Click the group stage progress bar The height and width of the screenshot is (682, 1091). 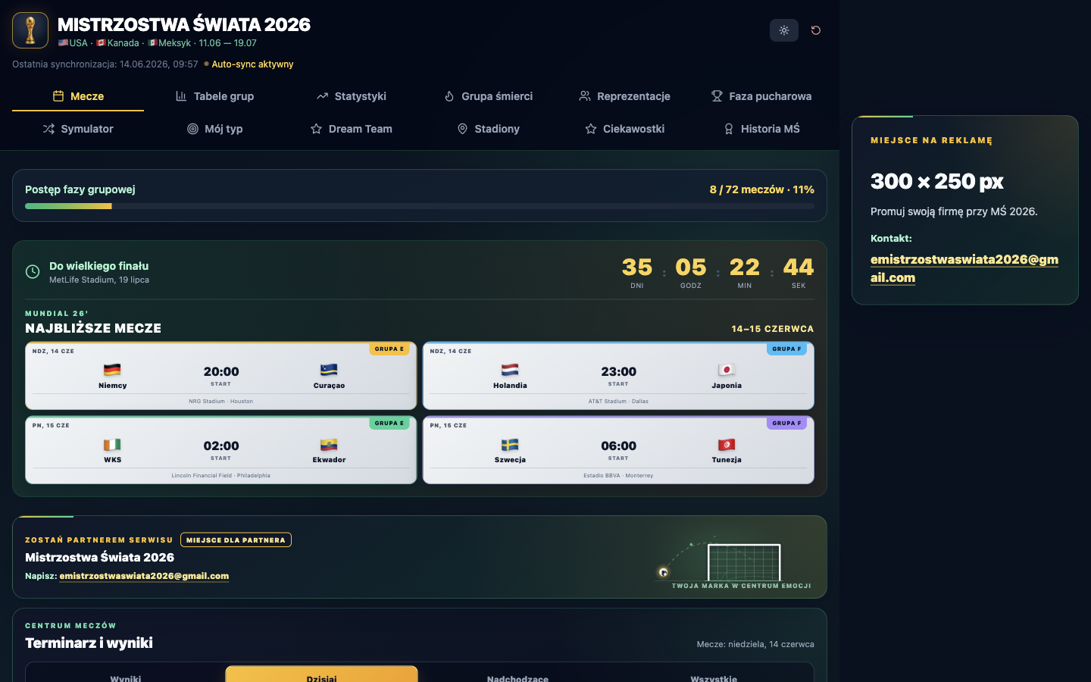(420, 206)
